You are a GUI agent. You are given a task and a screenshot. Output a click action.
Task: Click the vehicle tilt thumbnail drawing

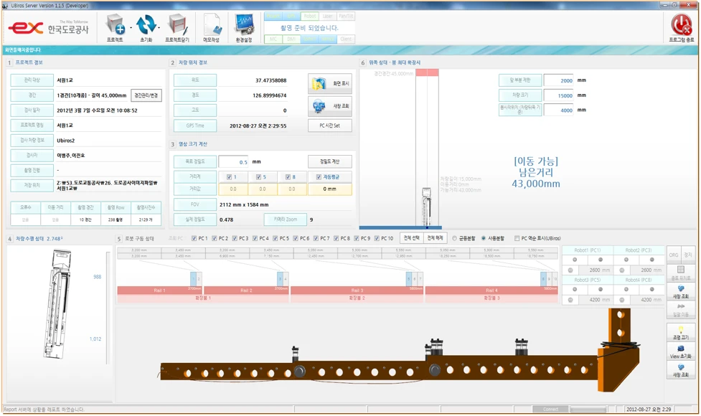(59, 304)
